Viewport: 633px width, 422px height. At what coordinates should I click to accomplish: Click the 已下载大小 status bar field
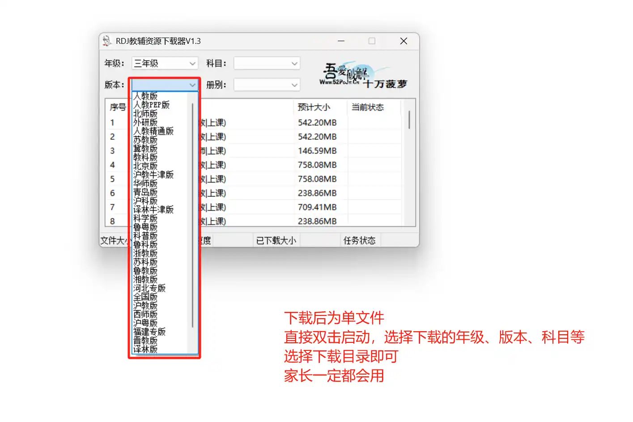pos(276,241)
